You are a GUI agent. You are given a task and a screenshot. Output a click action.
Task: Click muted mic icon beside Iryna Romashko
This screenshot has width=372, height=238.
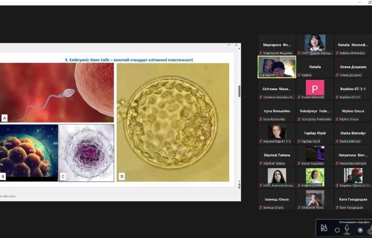(x=261, y=119)
